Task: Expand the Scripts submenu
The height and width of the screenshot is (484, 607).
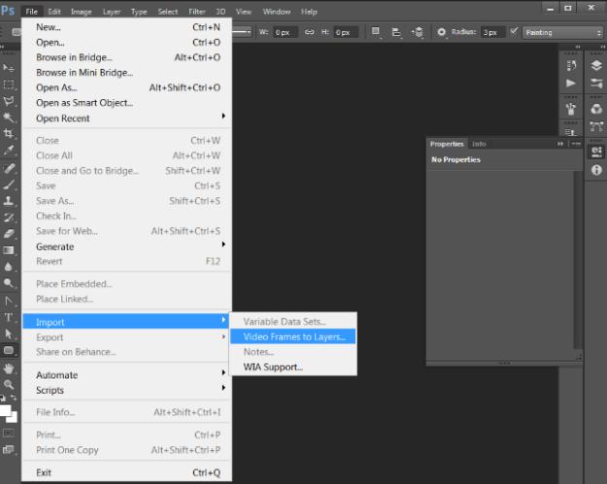Action: (x=127, y=391)
